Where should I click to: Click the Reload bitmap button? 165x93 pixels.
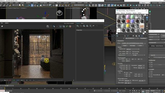click(125, 45)
